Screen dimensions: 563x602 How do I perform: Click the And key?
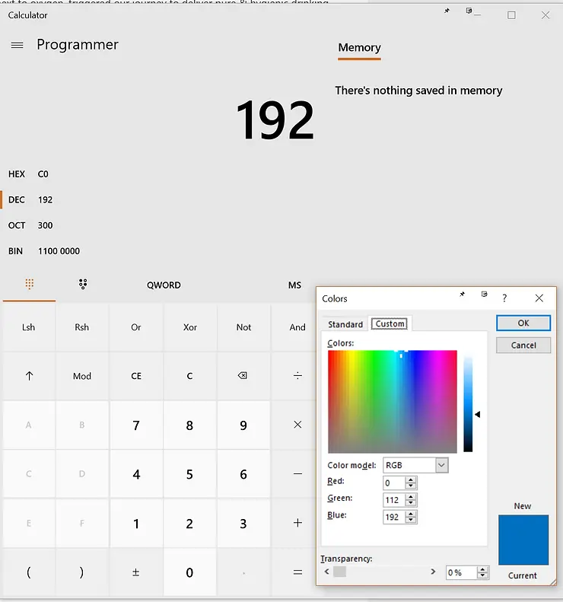(x=297, y=327)
